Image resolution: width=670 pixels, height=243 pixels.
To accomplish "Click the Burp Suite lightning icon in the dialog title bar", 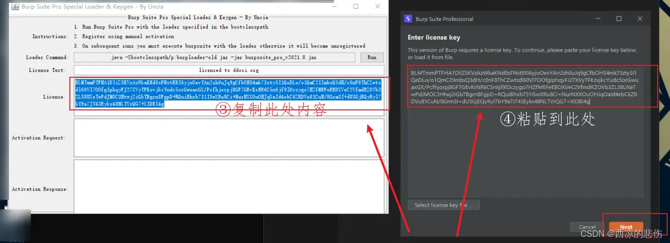I will (408, 19).
